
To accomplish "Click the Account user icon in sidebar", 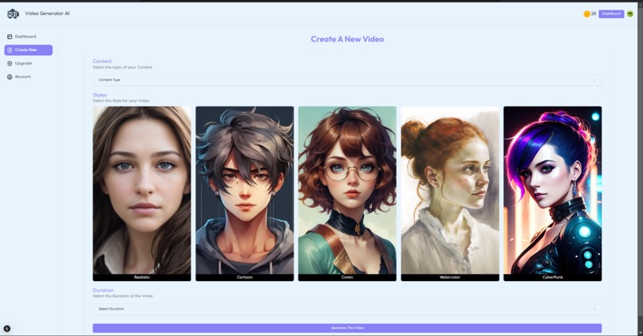I will coord(10,77).
